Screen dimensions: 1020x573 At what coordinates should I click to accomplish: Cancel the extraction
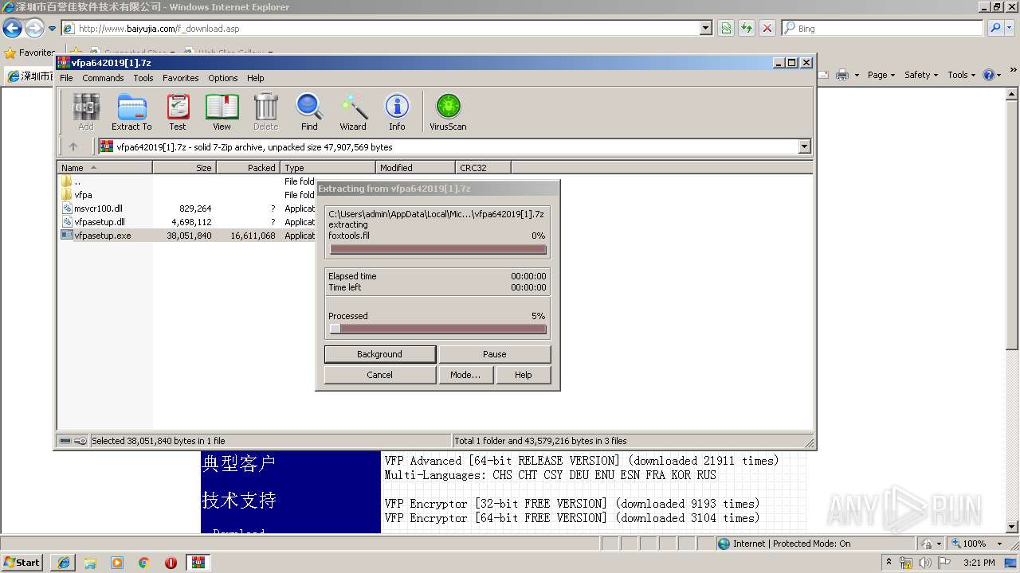coord(379,375)
